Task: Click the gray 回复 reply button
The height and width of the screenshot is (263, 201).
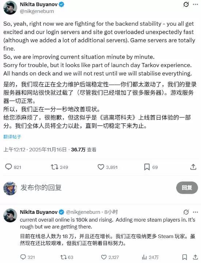Action: coord(187,188)
